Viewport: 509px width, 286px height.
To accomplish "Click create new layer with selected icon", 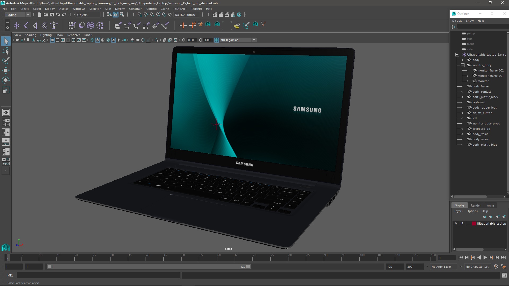I will pyautogui.click(x=504, y=217).
